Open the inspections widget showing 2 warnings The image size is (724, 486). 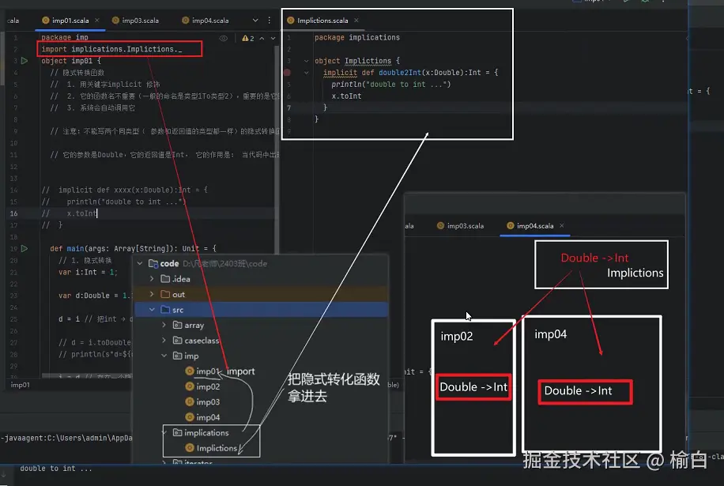[x=247, y=39]
